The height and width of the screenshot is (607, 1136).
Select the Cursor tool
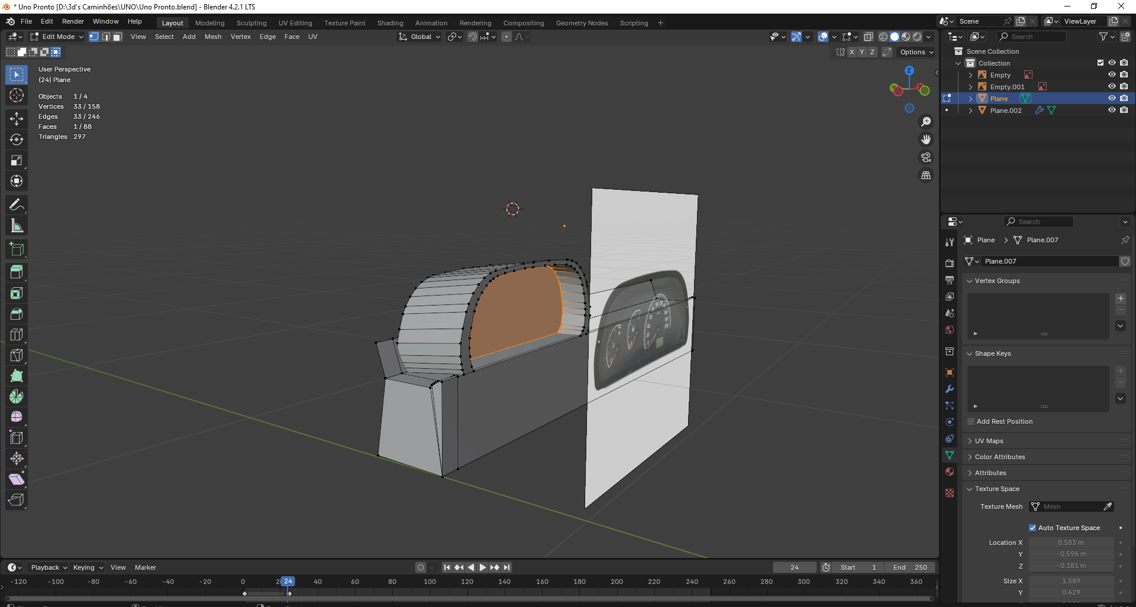(17, 96)
